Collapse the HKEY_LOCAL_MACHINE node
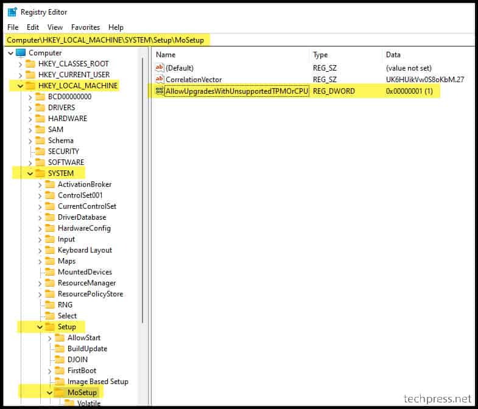478x409 pixels. pos(21,86)
